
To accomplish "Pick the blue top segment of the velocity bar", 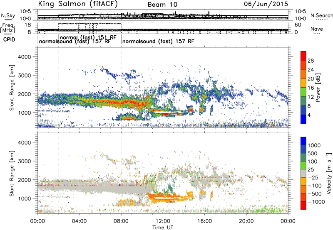I will [303, 141].
